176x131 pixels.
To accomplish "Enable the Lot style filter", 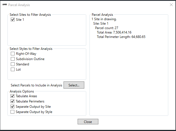I will [12, 70].
